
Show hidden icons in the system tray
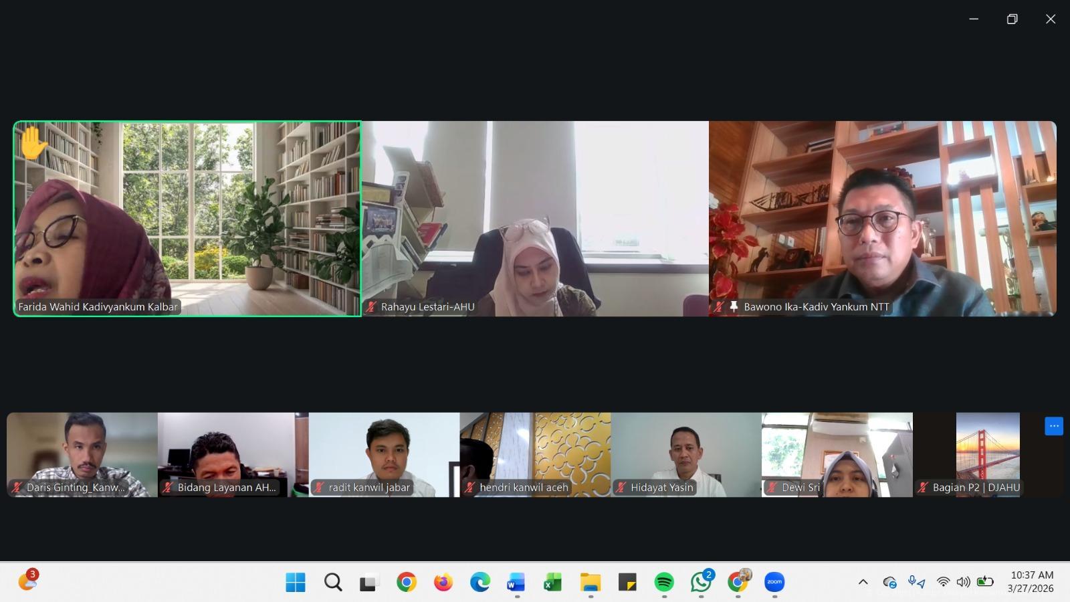[x=863, y=582]
